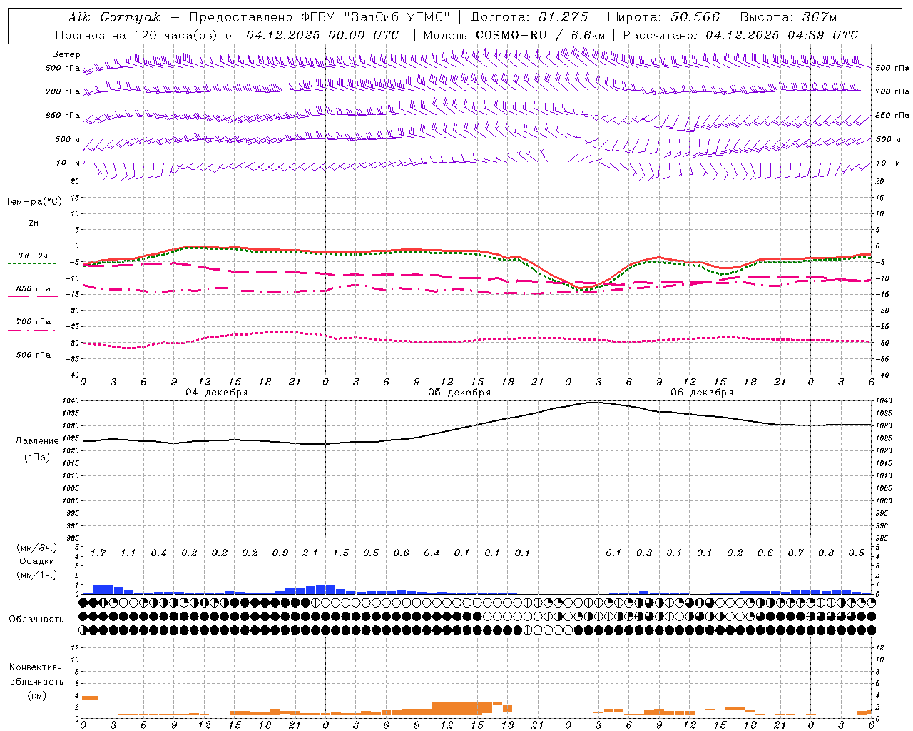Viewport: 913px width, 731px height.
Task: Click the 500 гПа entry in temperature legend
Action: click(x=34, y=355)
